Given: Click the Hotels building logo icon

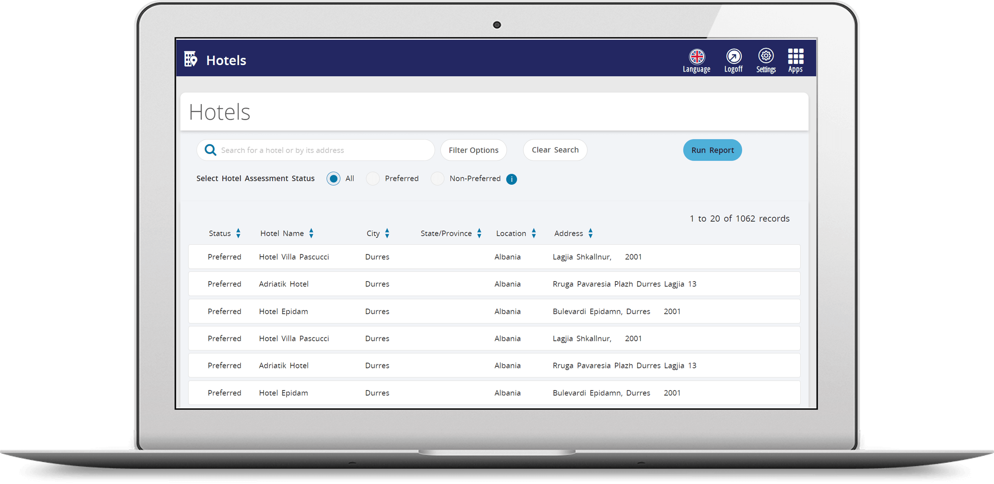Looking at the screenshot, I should click(190, 59).
